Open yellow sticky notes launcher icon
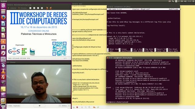195x109 pixels. pos(3,89)
